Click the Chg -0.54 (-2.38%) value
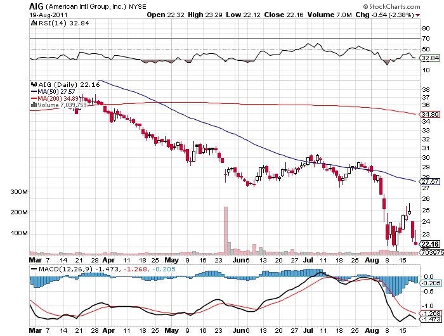 pos(385,15)
